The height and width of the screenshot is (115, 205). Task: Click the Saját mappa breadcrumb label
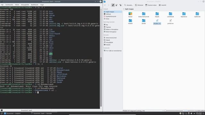click(x=129, y=9)
